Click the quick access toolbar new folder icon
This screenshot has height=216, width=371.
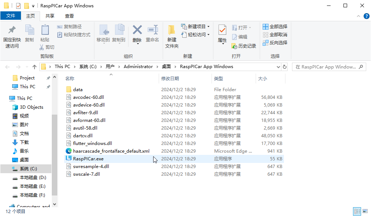pyautogui.click(x=26, y=5)
